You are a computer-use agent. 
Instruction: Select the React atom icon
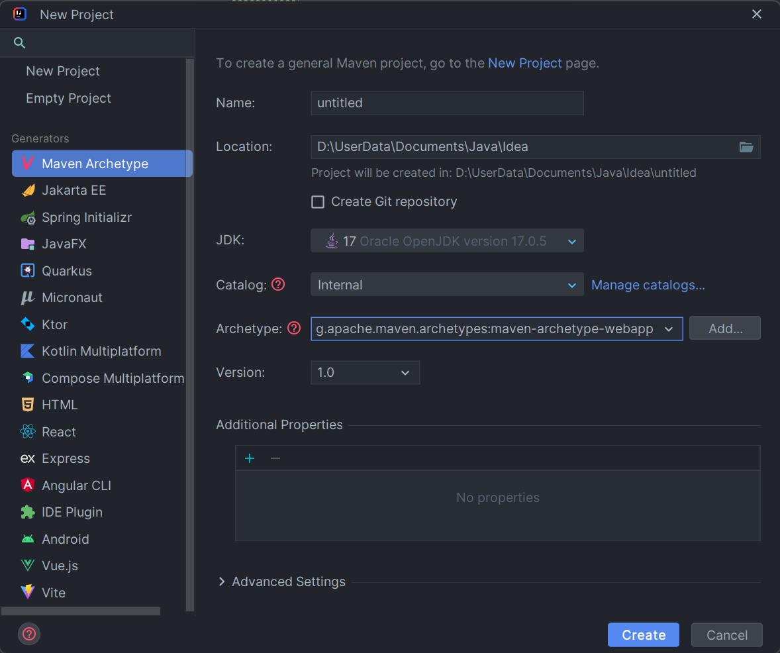click(x=28, y=432)
